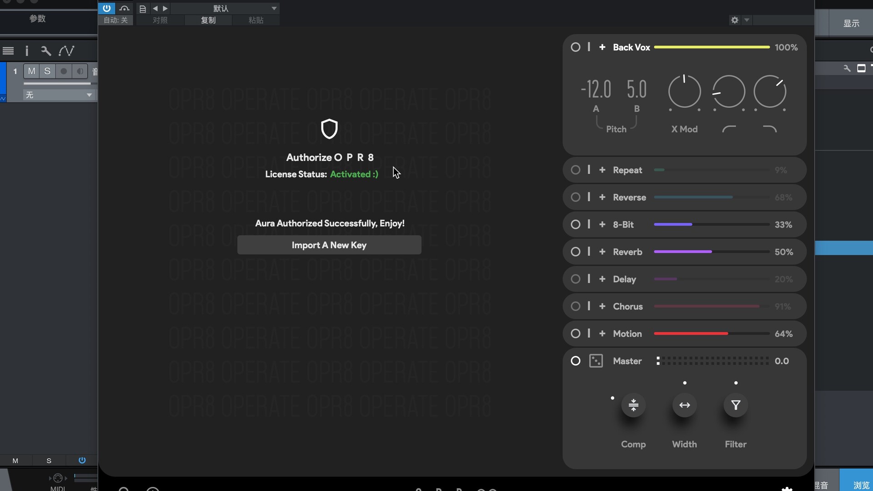The image size is (873, 491).
Task: Click Pitch A value -12.0
Action: pos(596,89)
